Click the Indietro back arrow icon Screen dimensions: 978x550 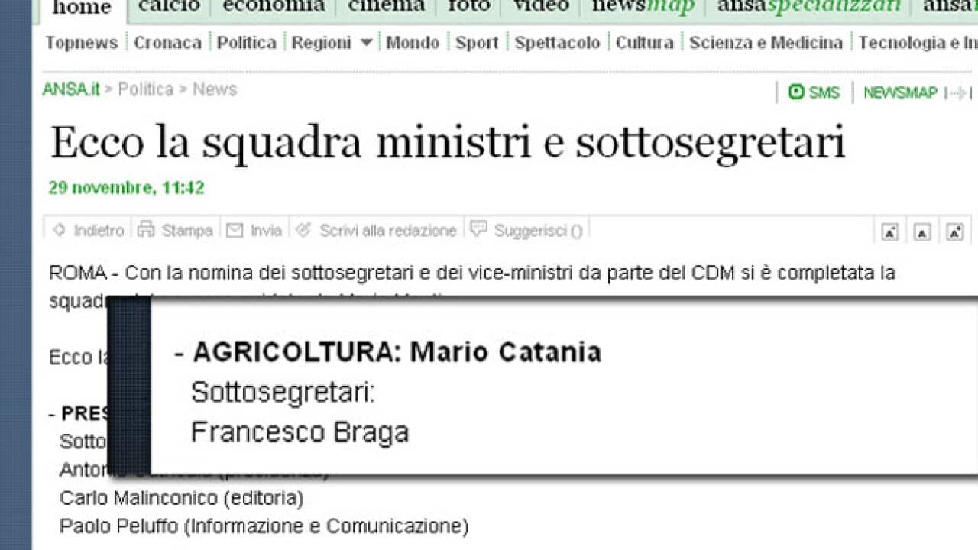click(x=59, y=230)
